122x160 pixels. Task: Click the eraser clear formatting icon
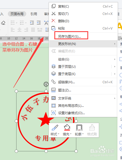click(3, 23)
